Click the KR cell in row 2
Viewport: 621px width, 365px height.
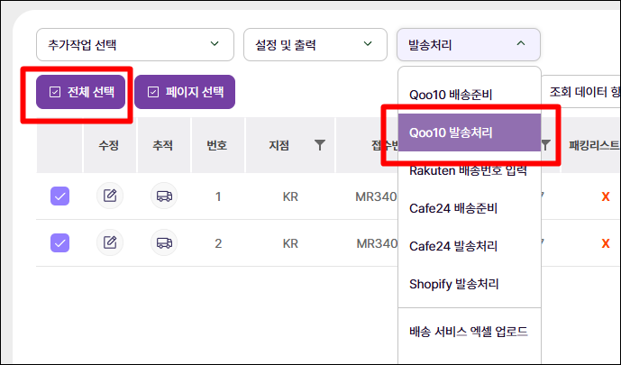290,243
